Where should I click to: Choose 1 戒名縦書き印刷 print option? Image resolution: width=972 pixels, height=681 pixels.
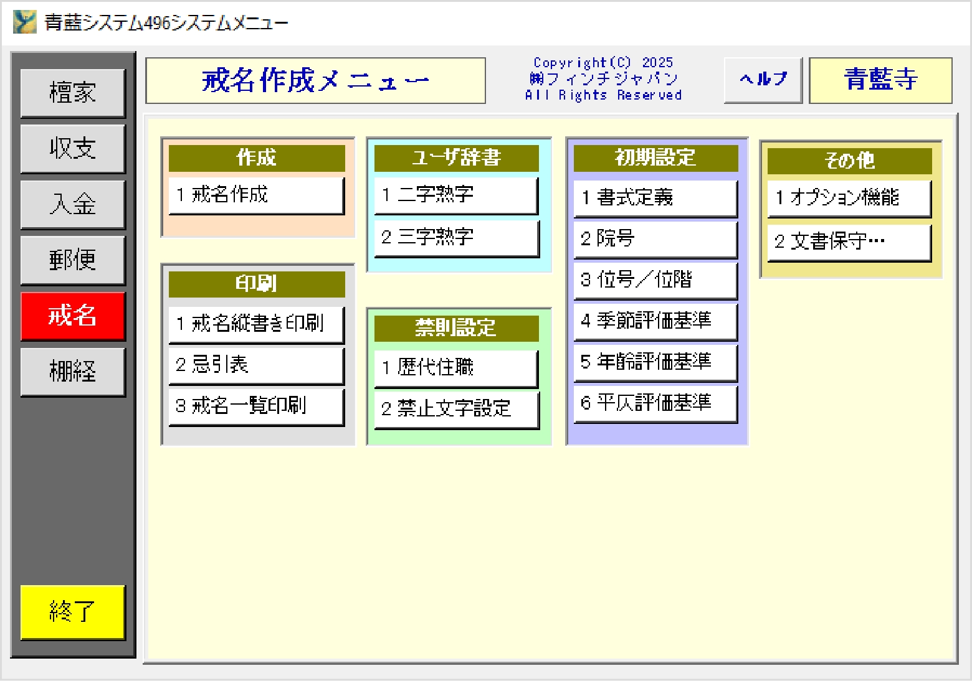(256, 324)
